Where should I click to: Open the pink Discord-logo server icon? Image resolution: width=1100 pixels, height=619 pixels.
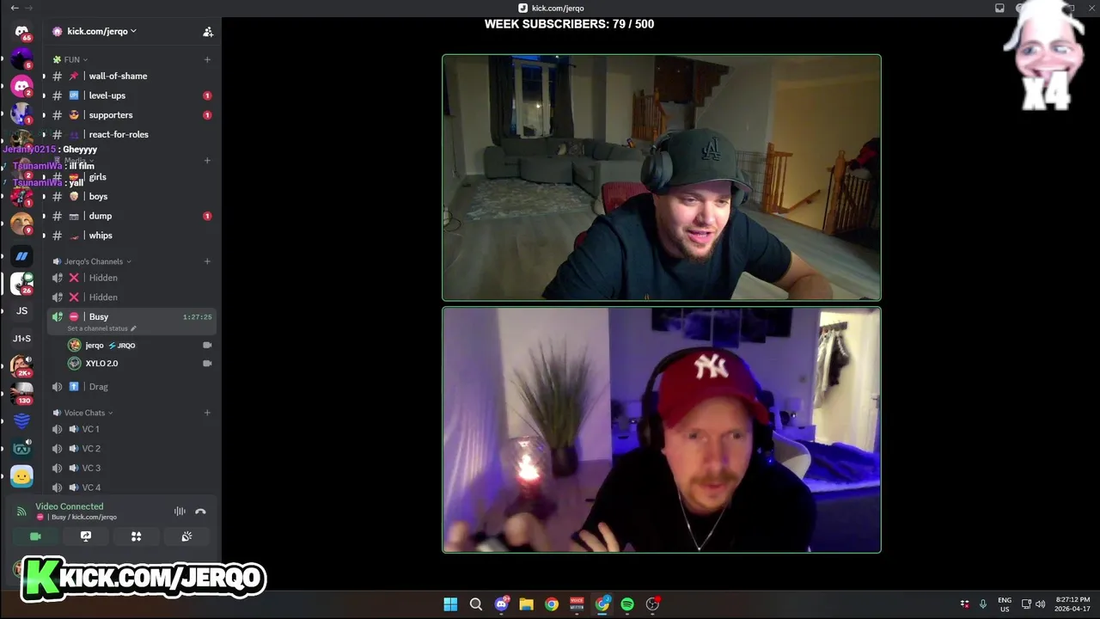(x=21, y=87)
